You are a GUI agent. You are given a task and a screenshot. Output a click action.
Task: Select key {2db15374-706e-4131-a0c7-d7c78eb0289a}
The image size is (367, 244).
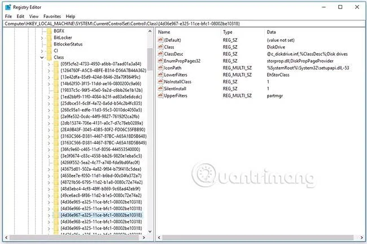(102, 123)
